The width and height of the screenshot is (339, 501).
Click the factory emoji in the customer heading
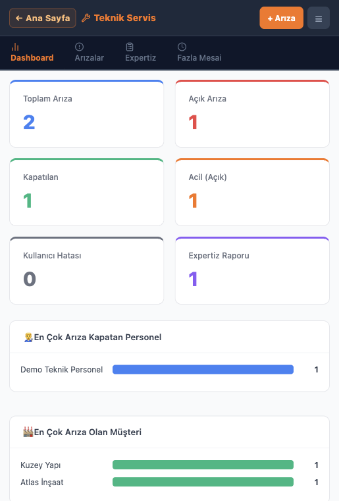28,432
